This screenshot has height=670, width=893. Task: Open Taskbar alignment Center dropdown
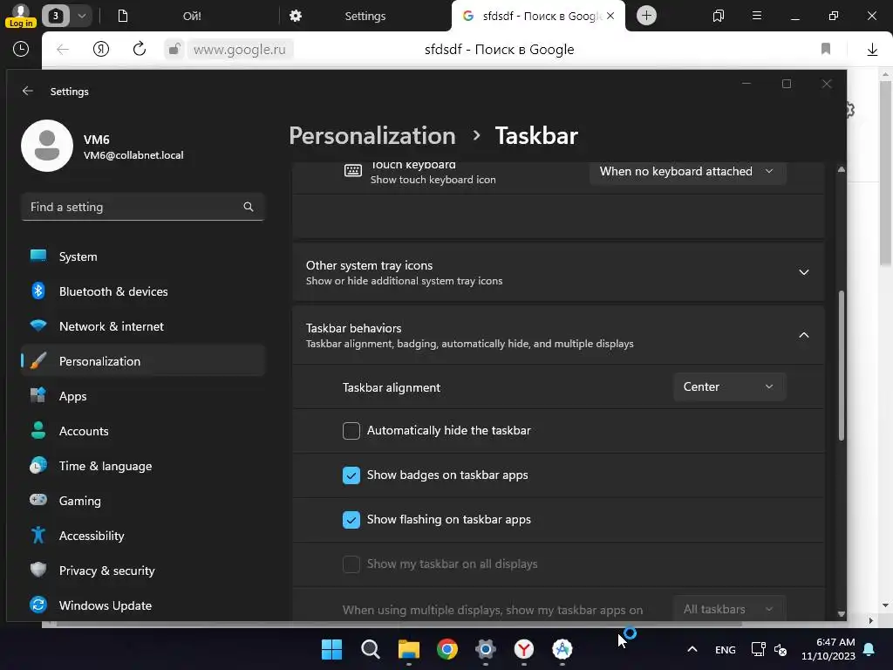point(729,386)
